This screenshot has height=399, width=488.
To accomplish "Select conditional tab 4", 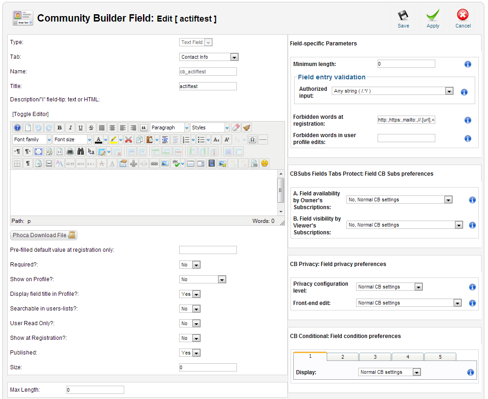I will click(408, 357).
